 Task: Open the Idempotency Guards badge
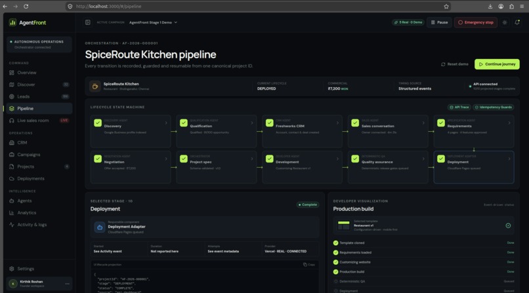pos(494,107)
